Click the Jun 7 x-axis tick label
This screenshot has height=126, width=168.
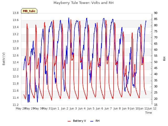(108, 108)
